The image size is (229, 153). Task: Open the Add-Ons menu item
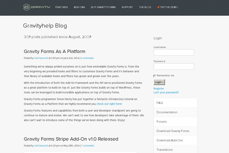pyautogui.click(x=79, y=7)
